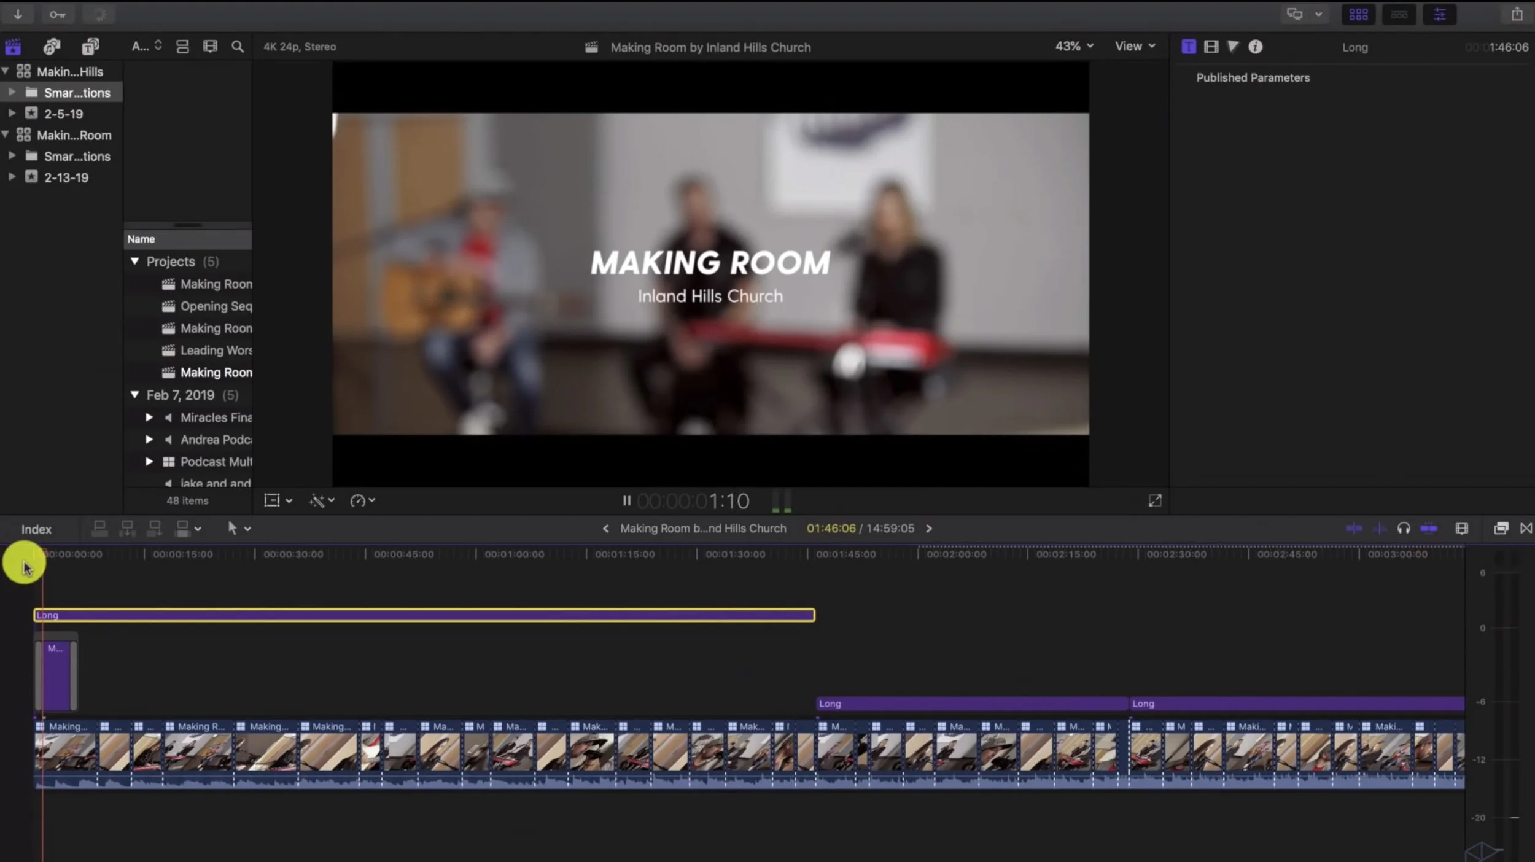Toggle audio skimming button
Image resolution: width=1535 pixels, height=862 pixels.
1380,529
